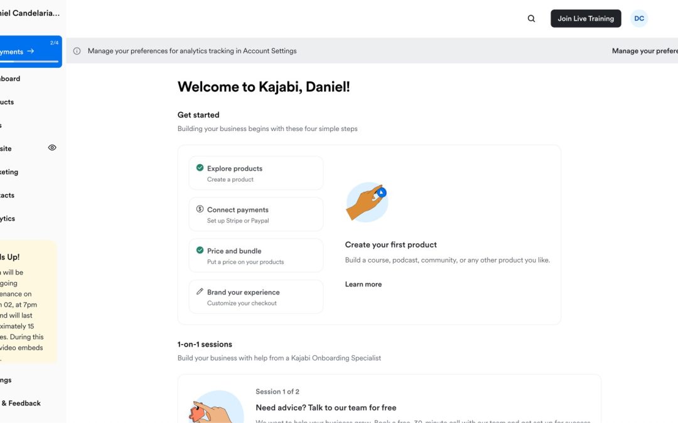
Task: Click the analytics tracking preferences banner text
Action: [x=192, y=51]
